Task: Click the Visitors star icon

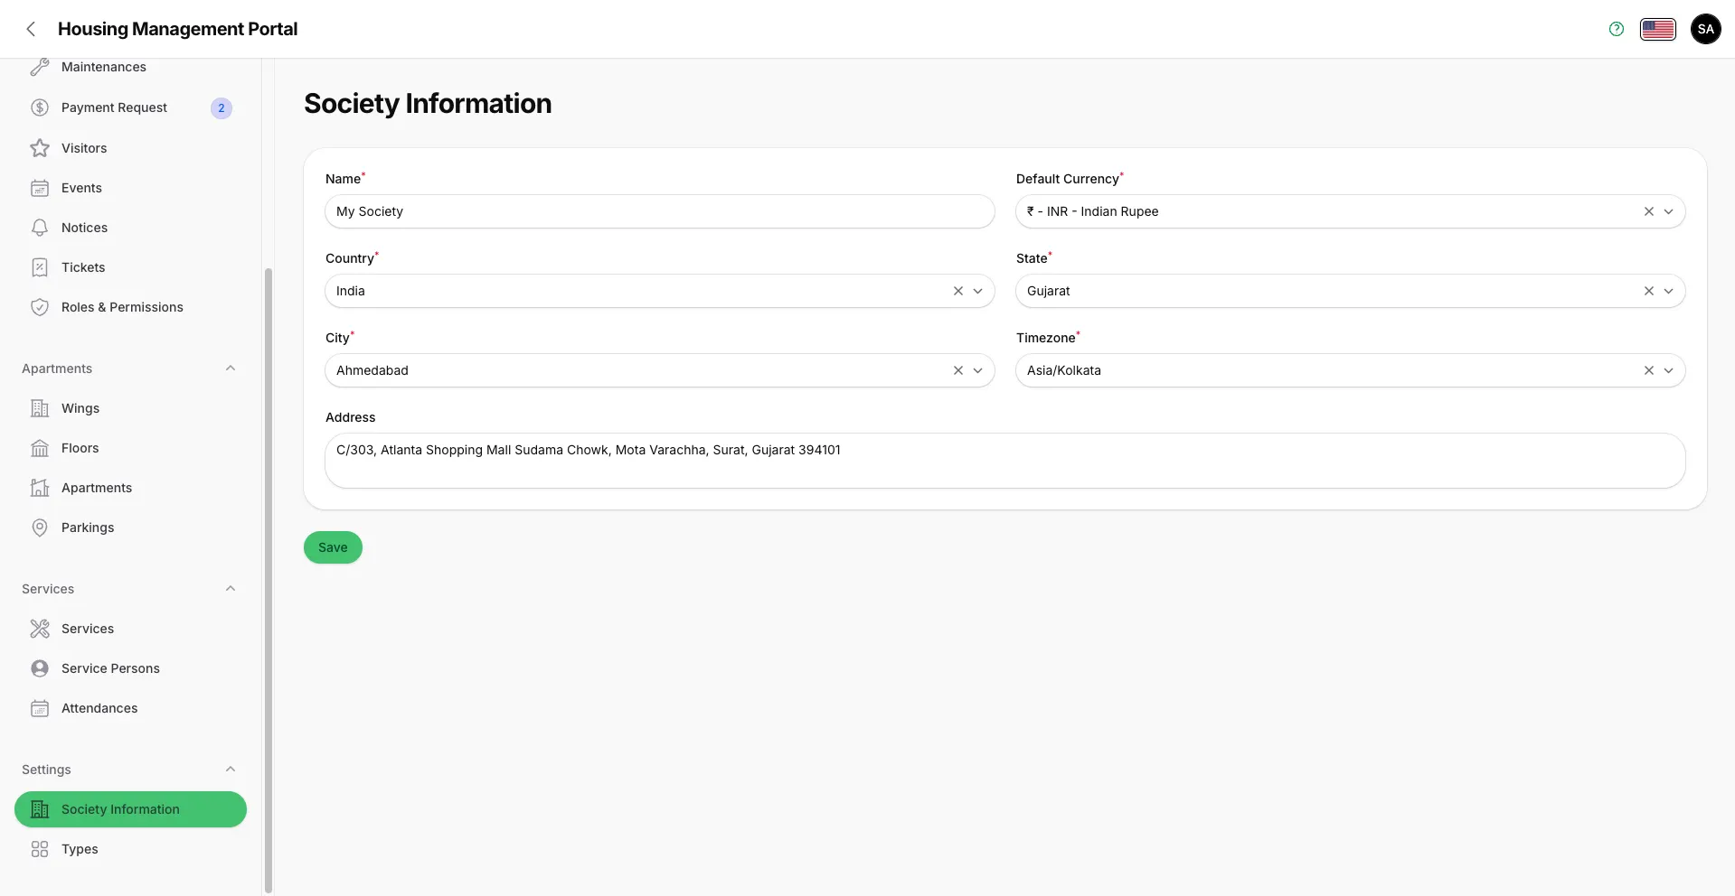Action: pyautogui.click(x=40, y=148)
